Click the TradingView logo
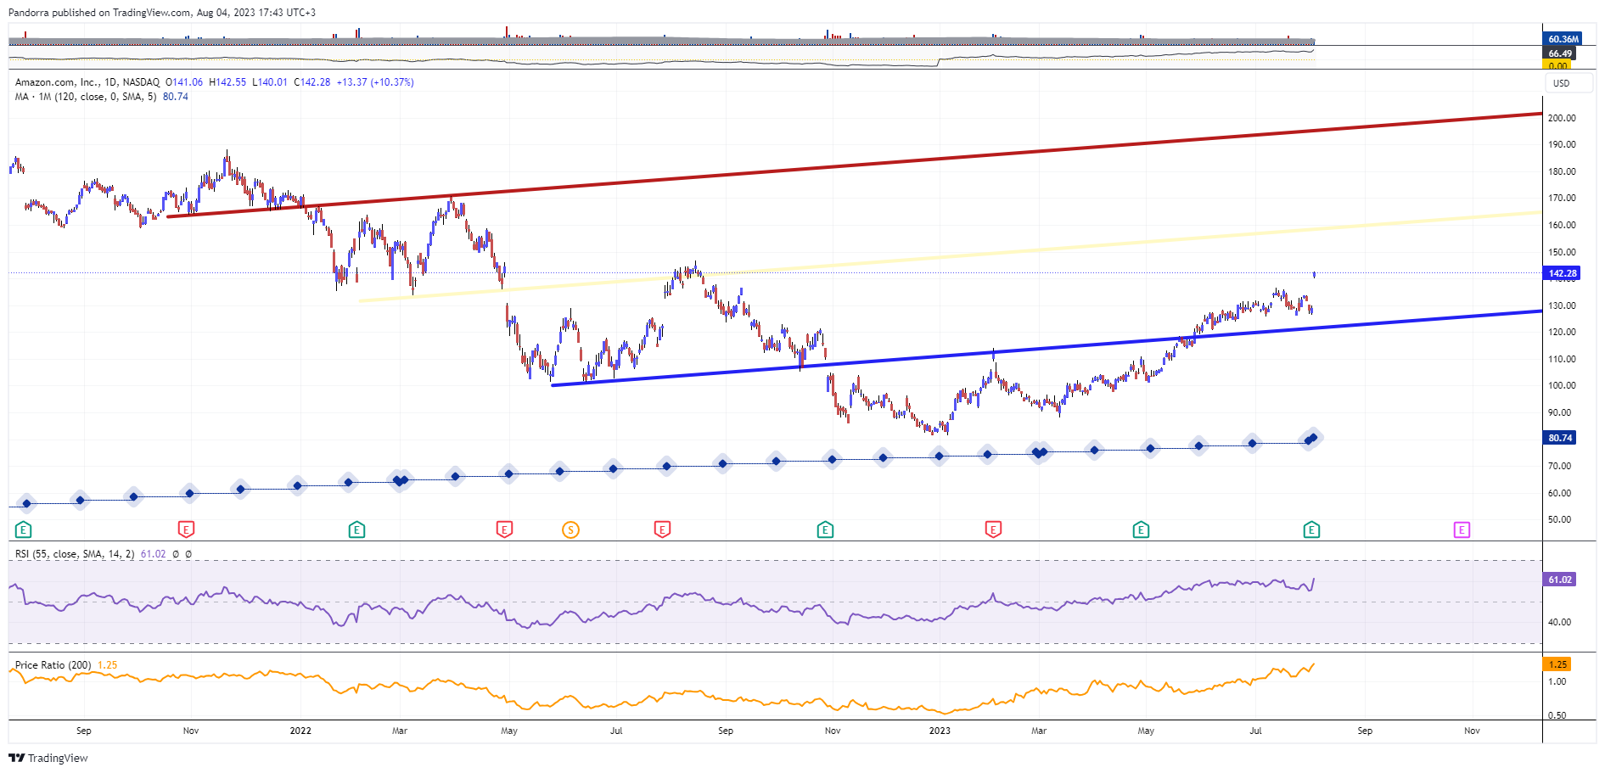 [48, 758]
